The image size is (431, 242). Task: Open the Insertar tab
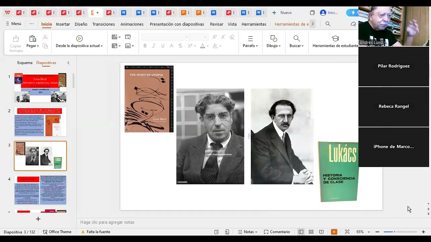click(x=63, y=24)
